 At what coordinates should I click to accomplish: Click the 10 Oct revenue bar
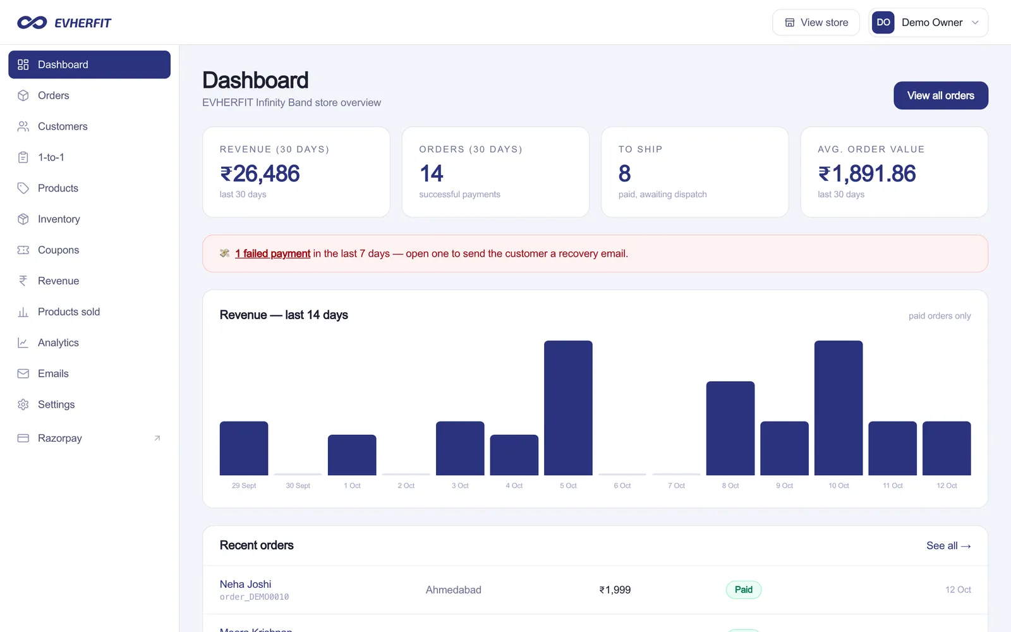[838, 408]
